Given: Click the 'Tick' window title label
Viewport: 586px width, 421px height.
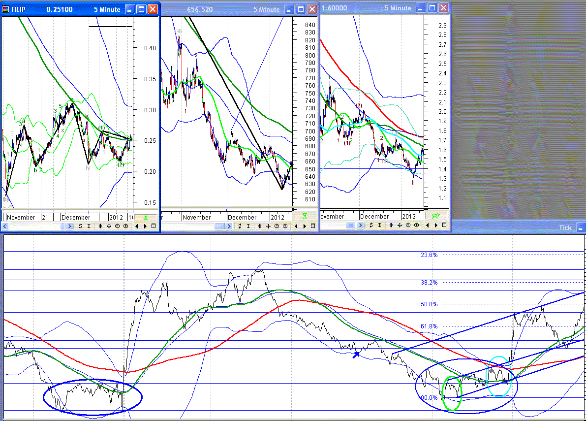Looking at the screenshot, I should [x=565, y=227].
